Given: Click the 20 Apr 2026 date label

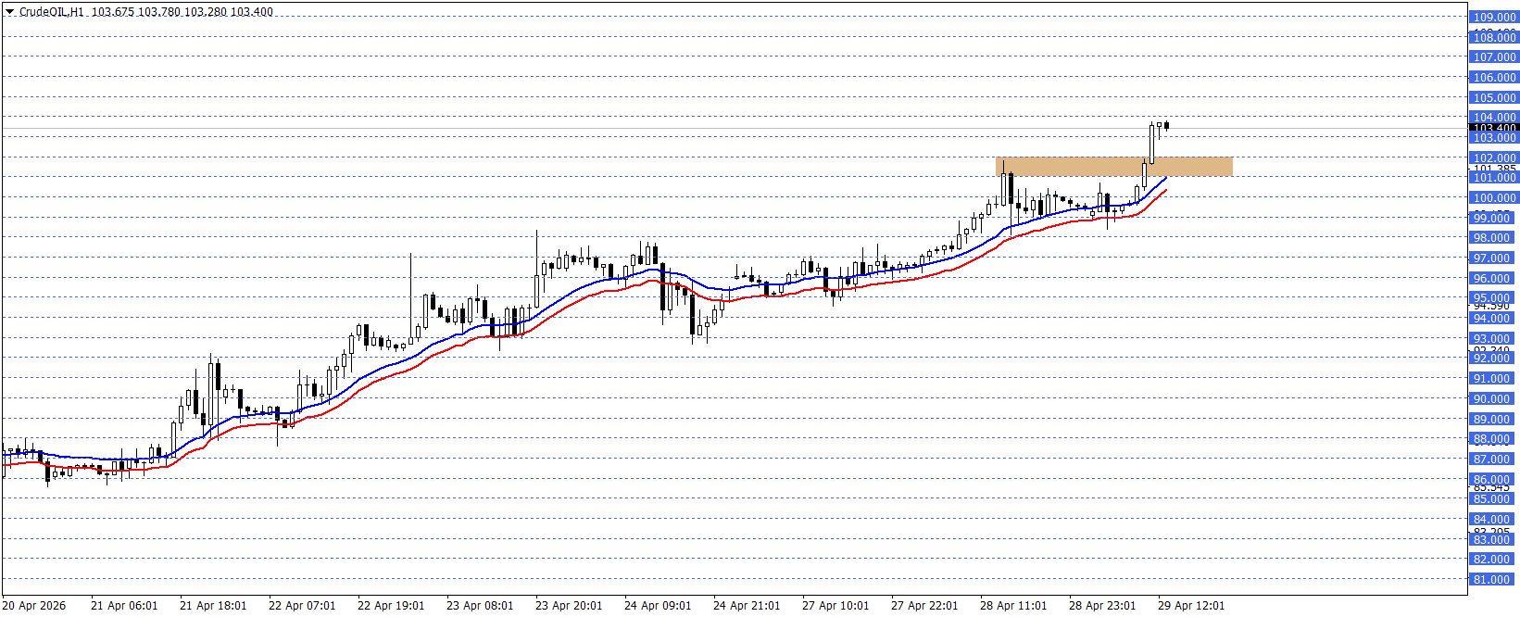Looking at the screenshot, I should click(x=34, y=606).
